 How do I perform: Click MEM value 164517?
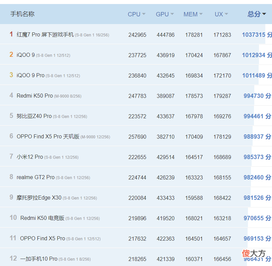[194, 157]
